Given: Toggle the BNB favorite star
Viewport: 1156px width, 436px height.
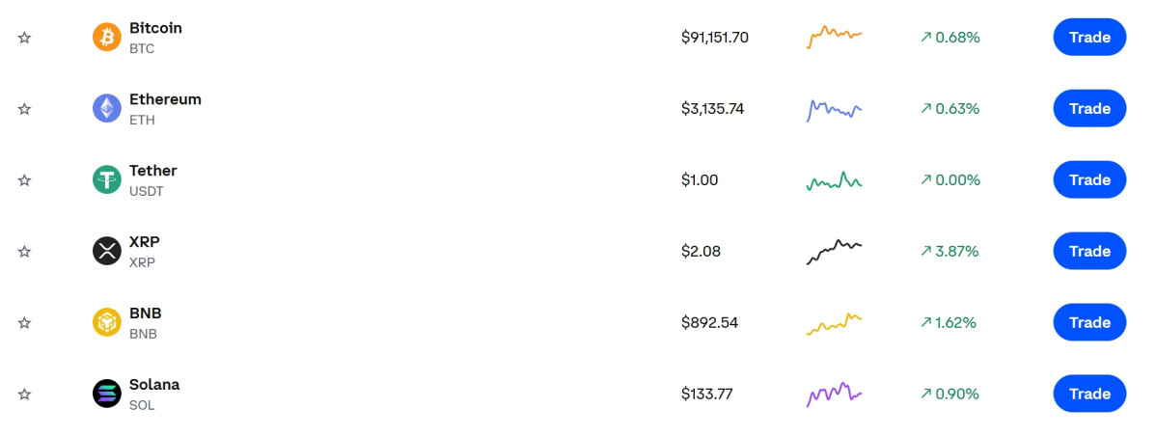Looking at the screenshot, I should 25,323.
